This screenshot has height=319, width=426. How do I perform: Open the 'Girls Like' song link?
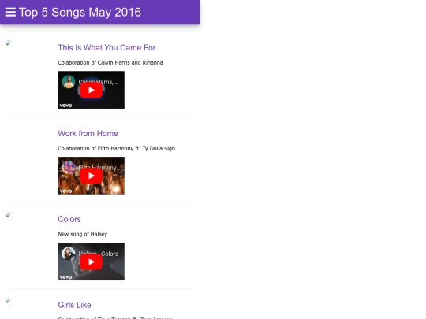74,305
